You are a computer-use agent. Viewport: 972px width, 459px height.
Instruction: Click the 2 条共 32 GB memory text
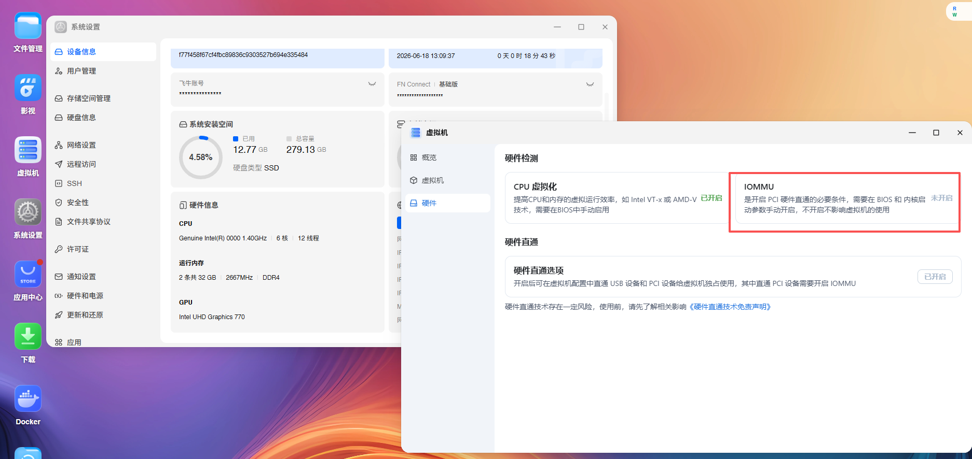(197, 278)
